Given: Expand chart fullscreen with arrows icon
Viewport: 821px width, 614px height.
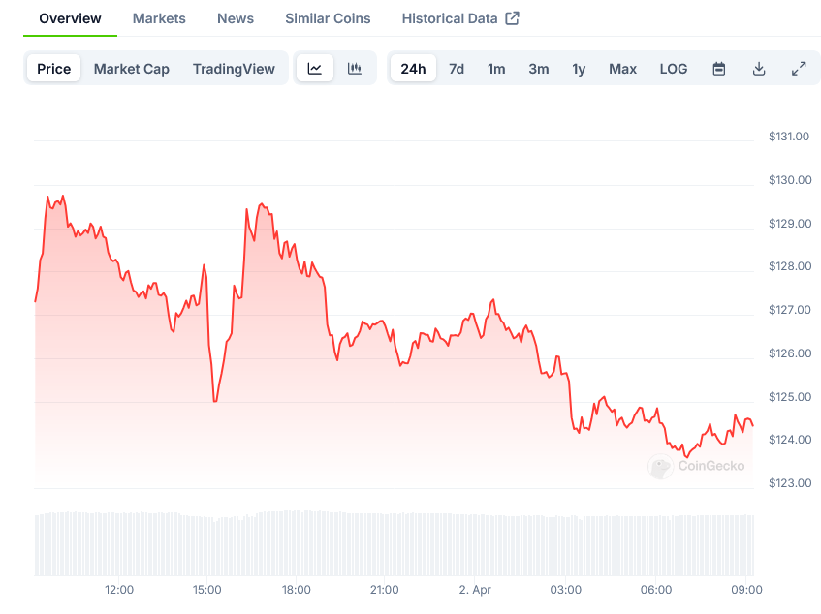Looking at the screenshot, I should [x=799, y=68].
